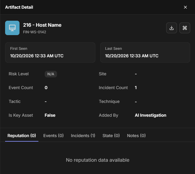Viewport: 195px width, 174px height.
Task: Click the Site label
Action: coord(103,74)
